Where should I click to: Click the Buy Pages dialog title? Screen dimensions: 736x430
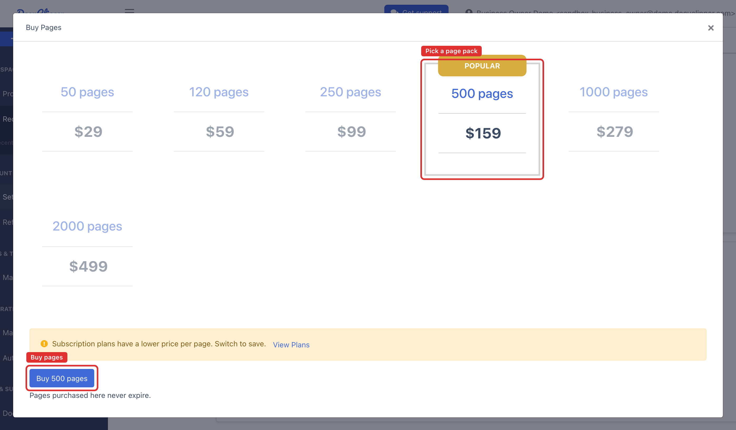pos(43,27)
